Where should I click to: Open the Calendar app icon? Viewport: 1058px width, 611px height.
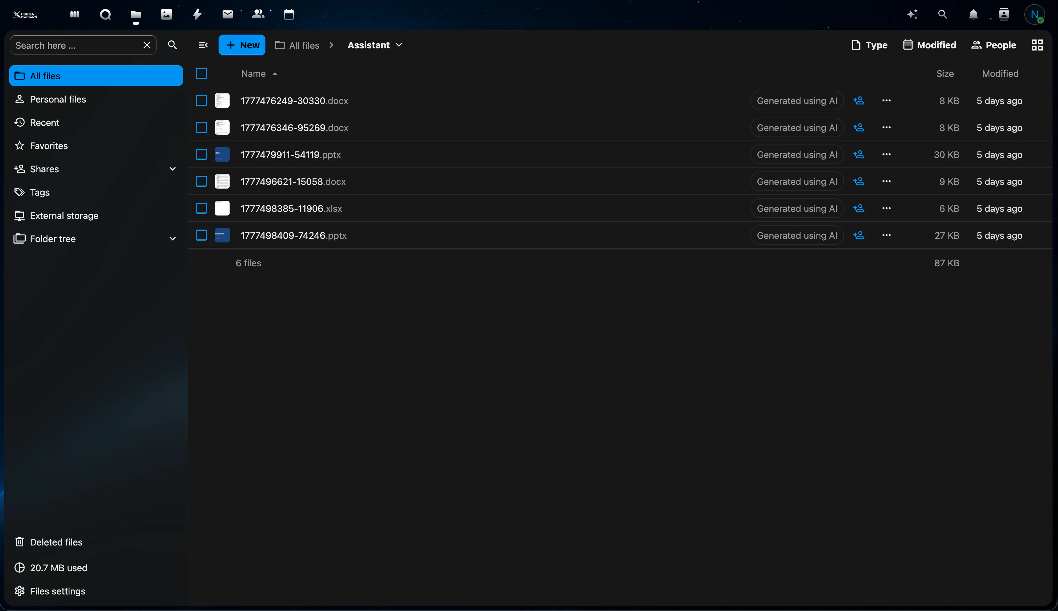289,15
